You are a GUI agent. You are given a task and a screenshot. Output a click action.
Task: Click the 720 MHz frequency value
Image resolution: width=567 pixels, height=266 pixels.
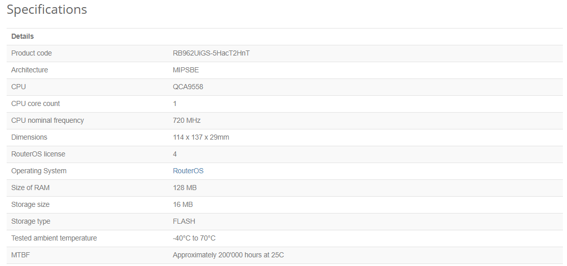tap(187, 120)
